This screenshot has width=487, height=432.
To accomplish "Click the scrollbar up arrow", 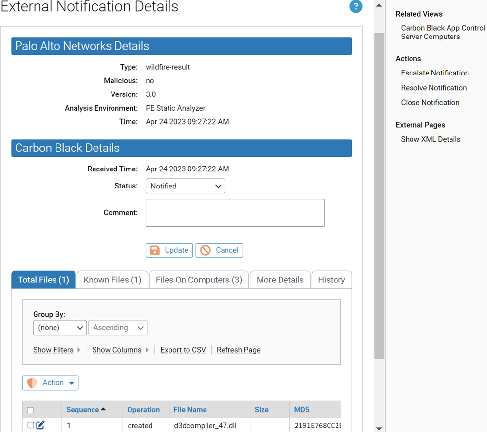I will (379, 5).
